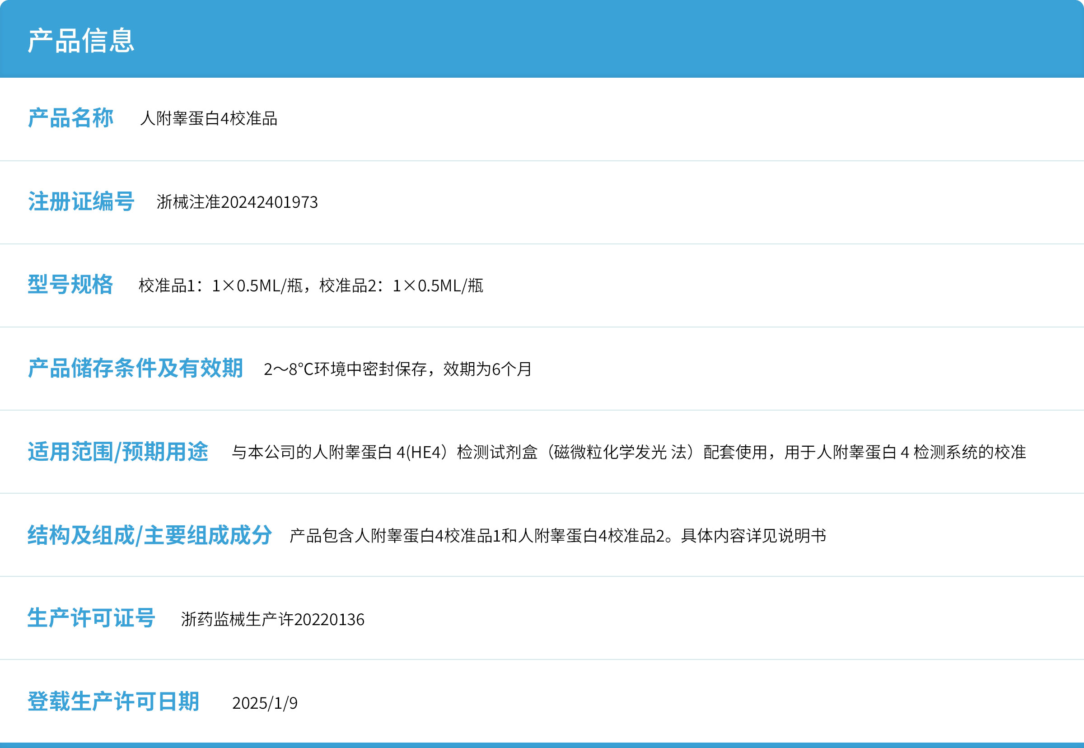Viewport: 1084px width, 748px height.
Task: Click the 生产许可证号 label
Action: tap(91, 618)
